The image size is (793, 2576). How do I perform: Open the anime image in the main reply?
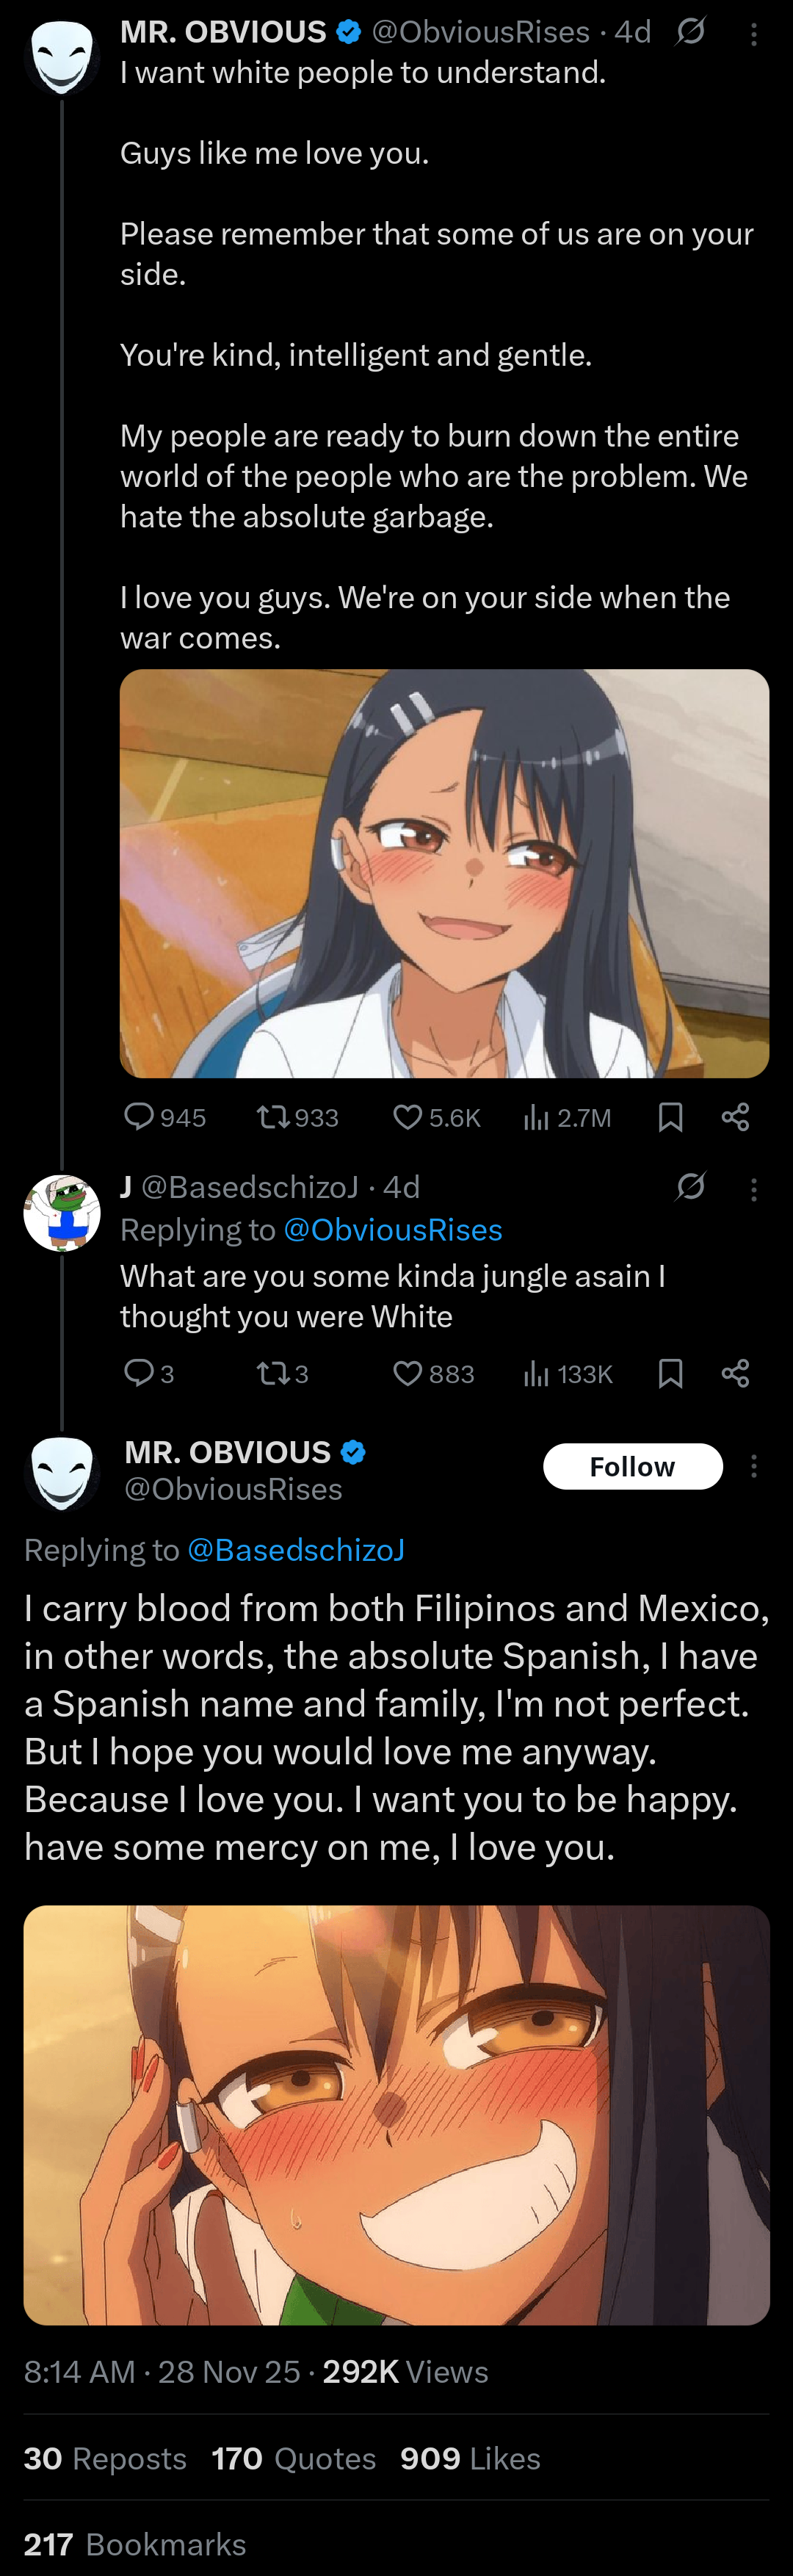click(x=396, y=2114)
